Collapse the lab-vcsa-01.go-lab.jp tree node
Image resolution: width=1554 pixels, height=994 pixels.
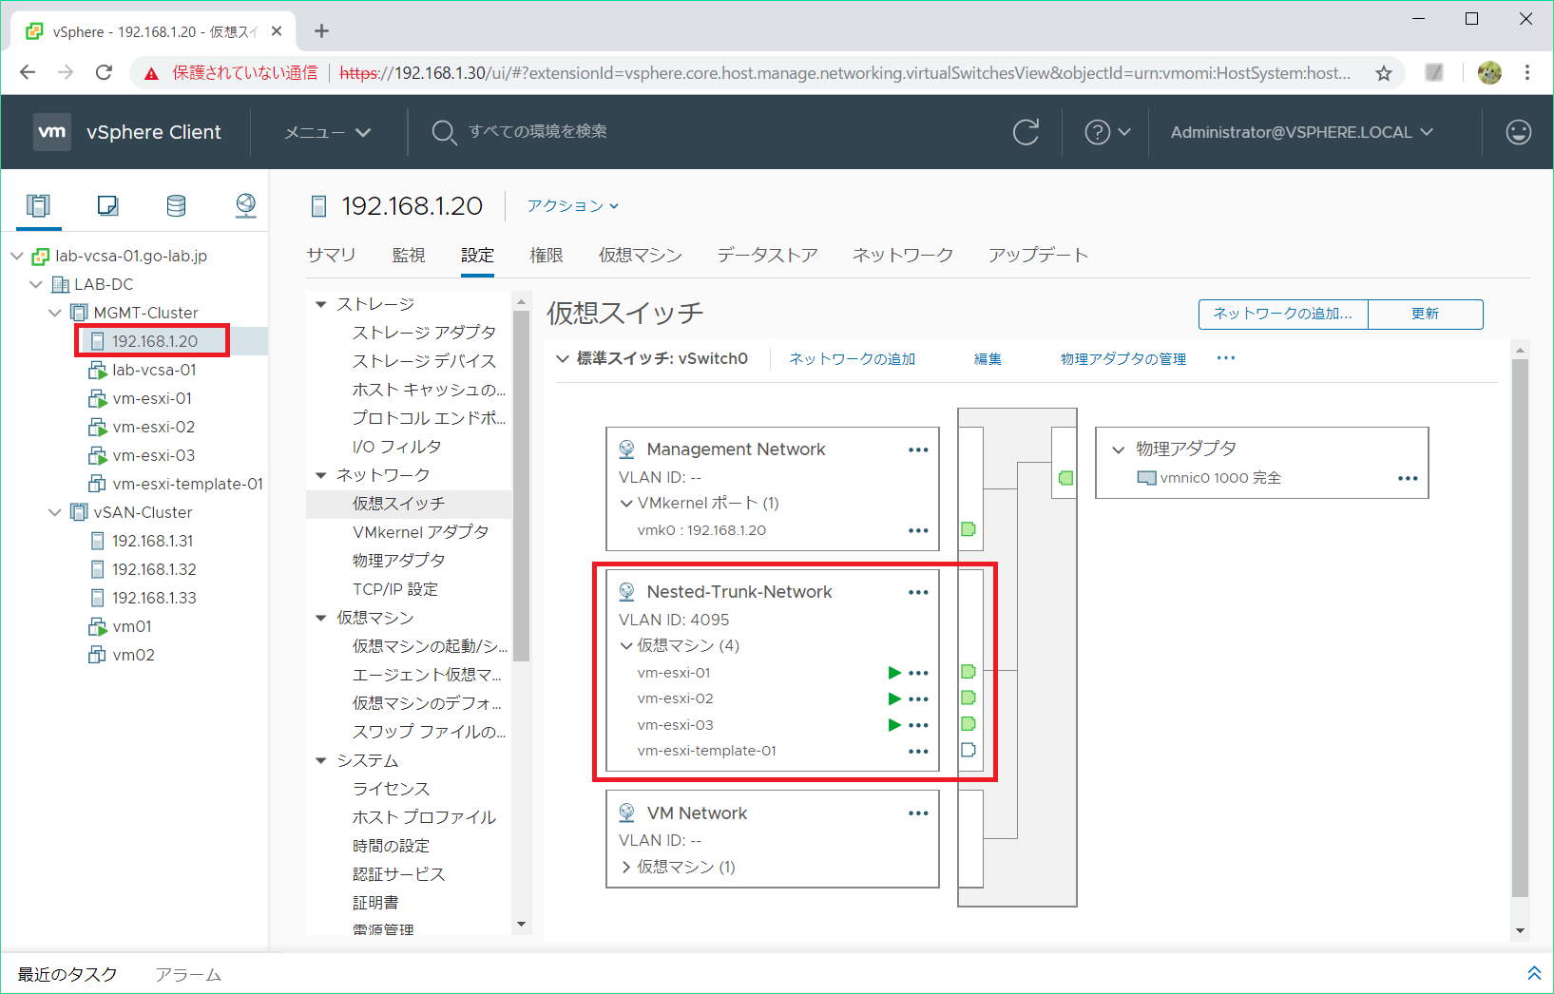click(x=17, y=256)
